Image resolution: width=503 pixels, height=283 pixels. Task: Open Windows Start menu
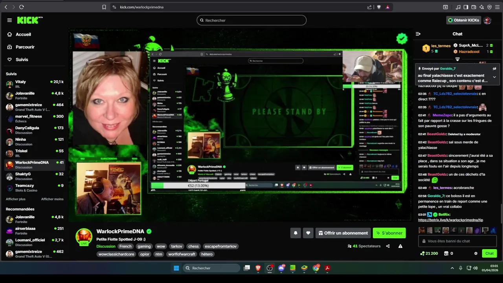point(176,268)
